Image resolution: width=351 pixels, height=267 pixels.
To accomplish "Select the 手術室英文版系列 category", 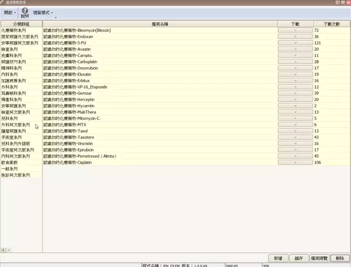I will pyautogui.click(x=21, y=149).
